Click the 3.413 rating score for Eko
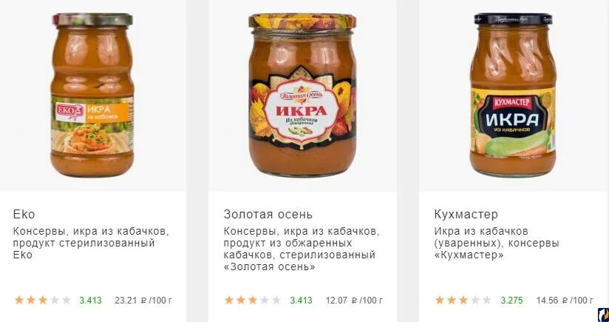Image resolution: width=609 pixels, height=322 pixels. pyautogui.click(x=90, y=301)
